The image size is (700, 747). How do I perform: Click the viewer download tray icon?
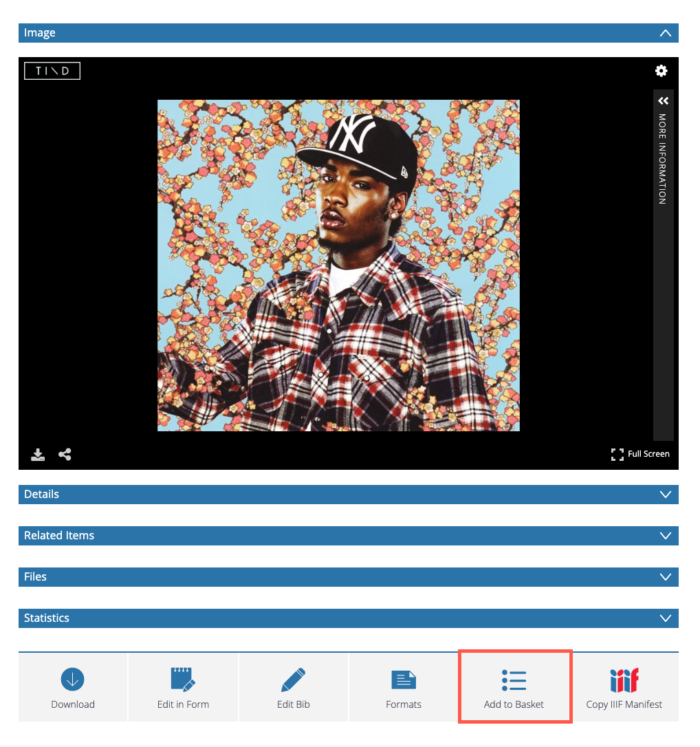(x=38, y=455)
